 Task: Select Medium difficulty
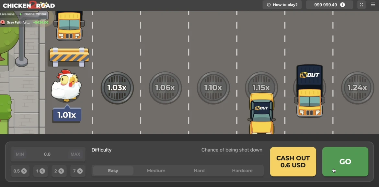156,171
